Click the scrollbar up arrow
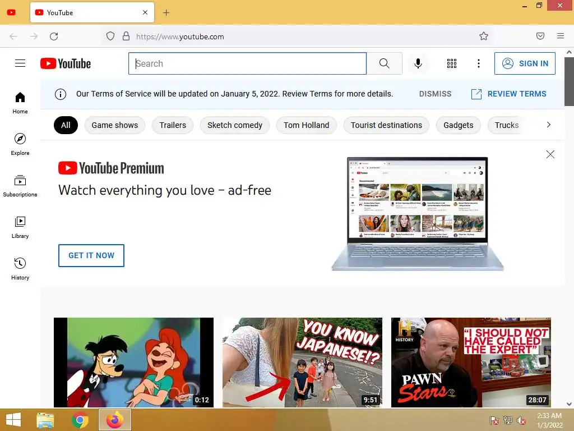This screenshot has height=431, width=574. [570, 52]
